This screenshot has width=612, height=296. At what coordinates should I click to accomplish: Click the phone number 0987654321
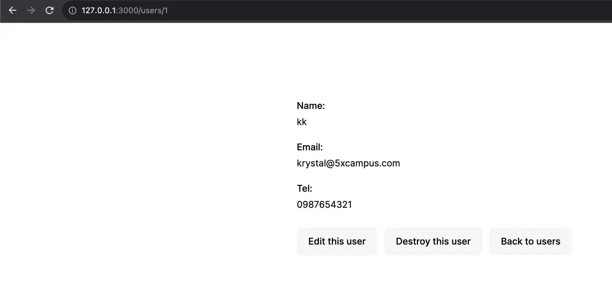[x=324, y=205]
